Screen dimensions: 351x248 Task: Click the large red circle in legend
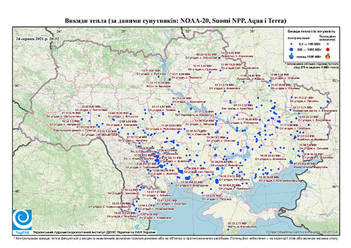click(x=327, y=49)
